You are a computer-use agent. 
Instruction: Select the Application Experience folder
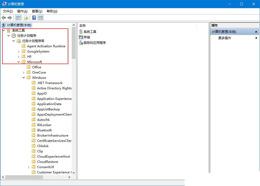coord(54,99)
